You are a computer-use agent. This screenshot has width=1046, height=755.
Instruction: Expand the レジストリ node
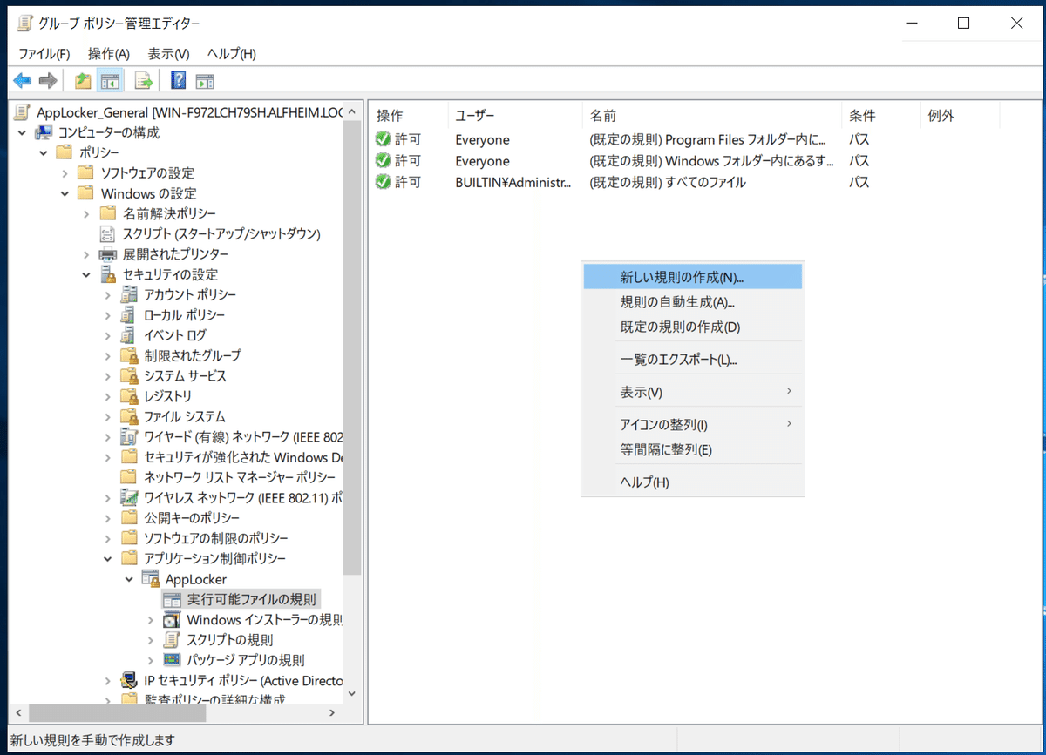point(107,396)
